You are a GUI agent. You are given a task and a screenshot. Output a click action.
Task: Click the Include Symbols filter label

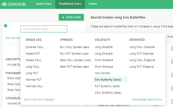tap(14, 64)
